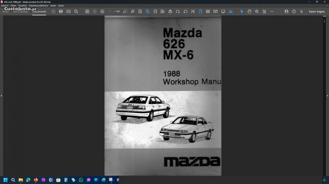Open the notifications bell
Screen dimensions: 329x184
(301, 11)
